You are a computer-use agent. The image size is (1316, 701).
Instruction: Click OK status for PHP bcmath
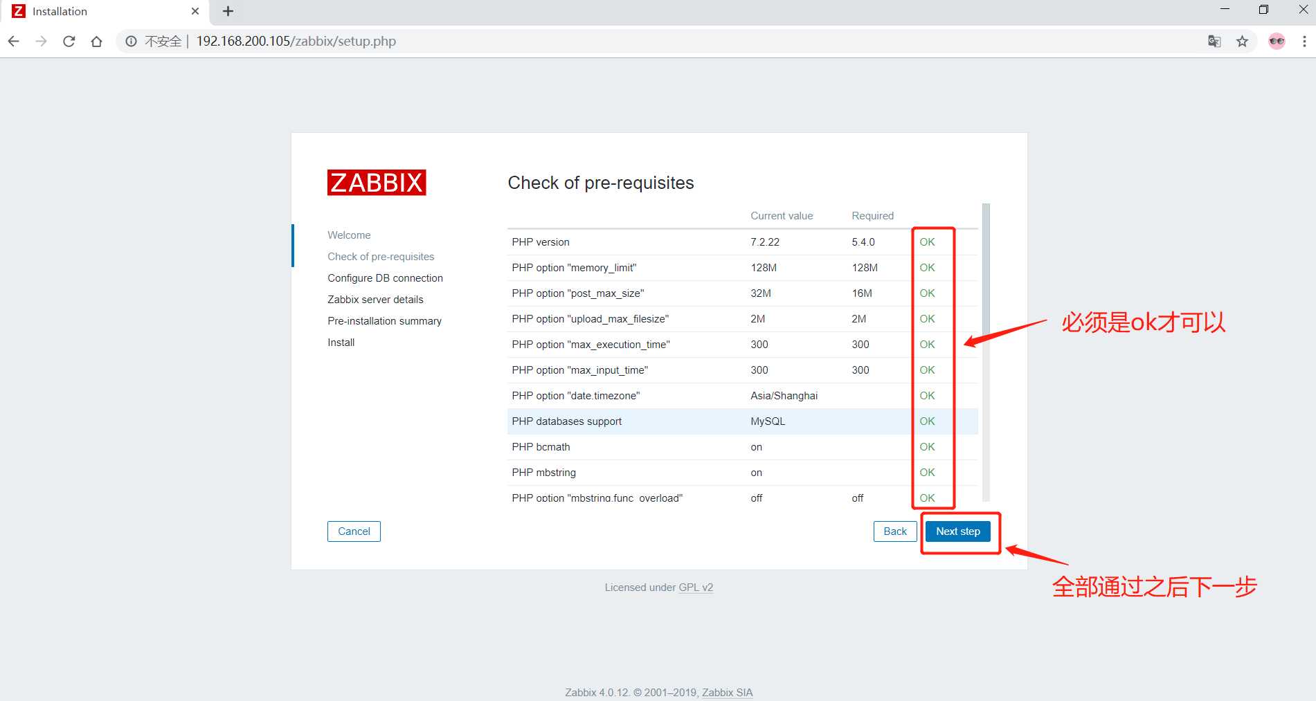click(x=927, y=447)
